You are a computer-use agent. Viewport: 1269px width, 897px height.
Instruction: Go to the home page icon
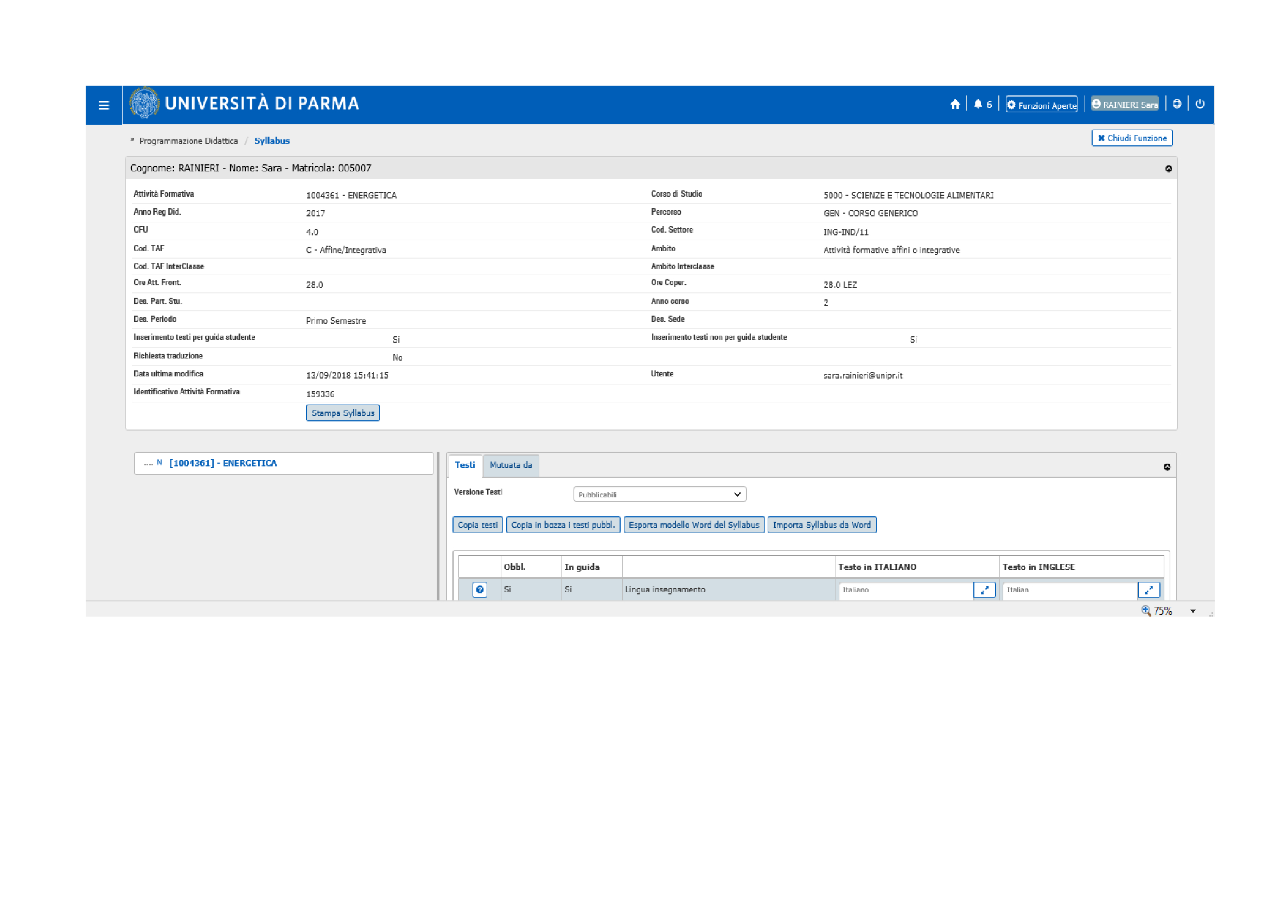click(x=955, y=104)
